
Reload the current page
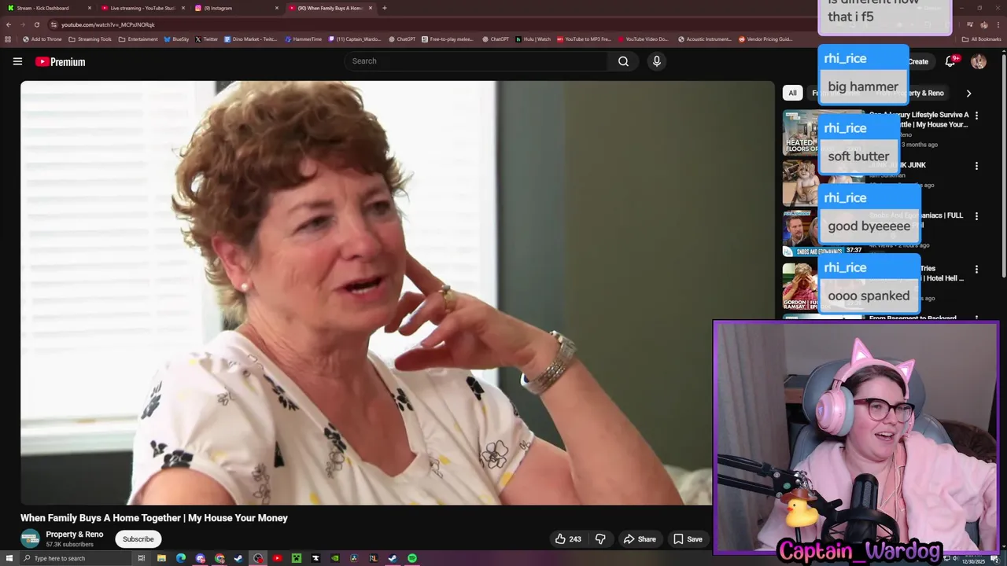click(x=36, y=24)
